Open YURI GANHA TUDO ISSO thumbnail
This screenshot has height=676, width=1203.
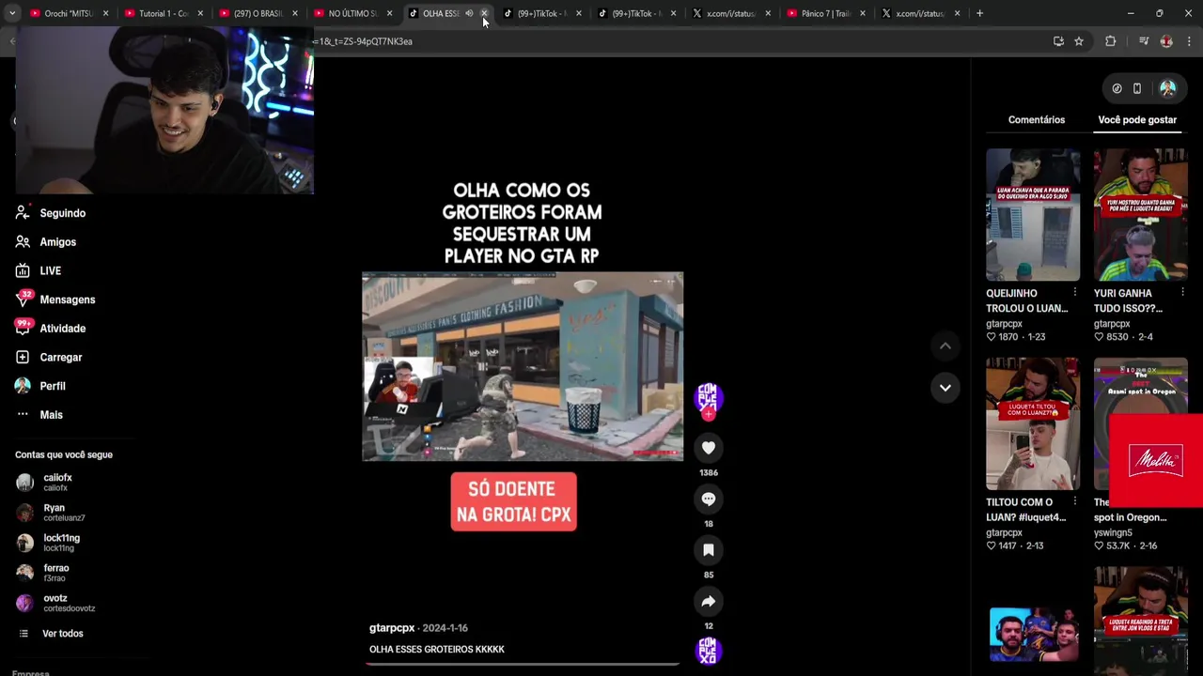pyautogui.click(x=1140, y=215)
